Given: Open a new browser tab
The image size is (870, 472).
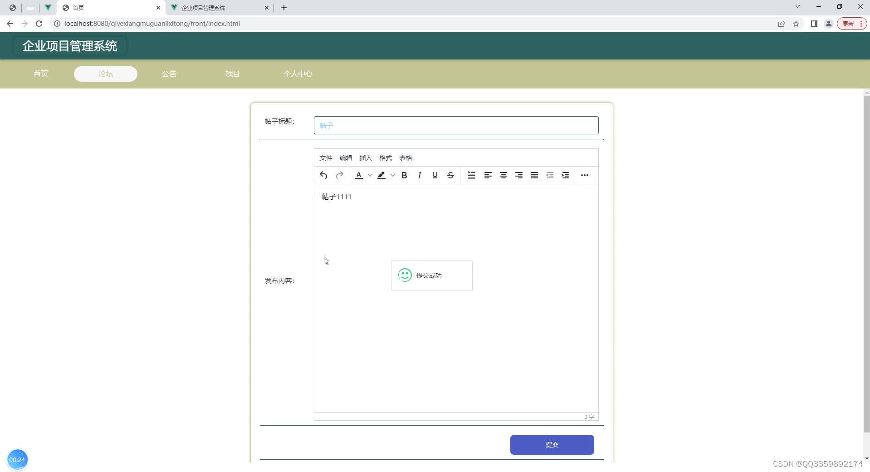Looking at the screenshot, I should (284, 8).
